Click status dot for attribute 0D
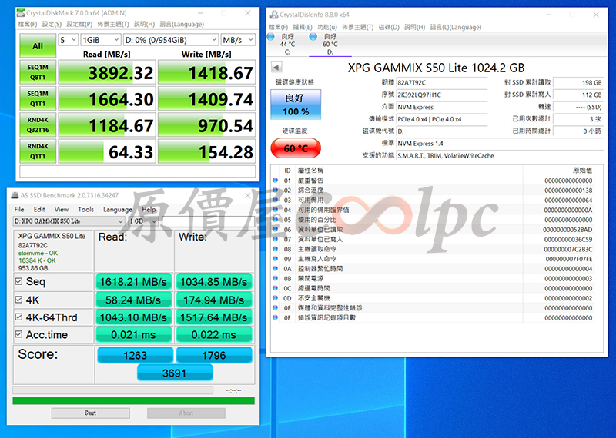Screen dimensions: 616x438 (x=275, y=298)
